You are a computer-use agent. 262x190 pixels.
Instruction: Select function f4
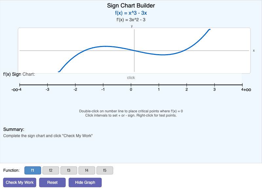pyautogui.click(x=87, y=170)
